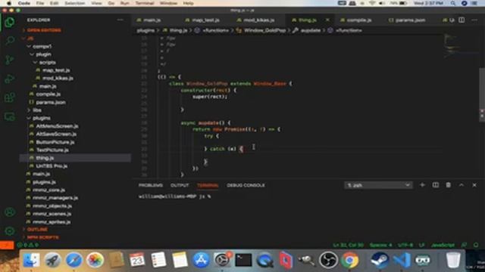Image resolution: width=485 pixels, height=272 pixels.
Task: Click UTF-8 encoding in the status bar
Action: tap(405, 245)
